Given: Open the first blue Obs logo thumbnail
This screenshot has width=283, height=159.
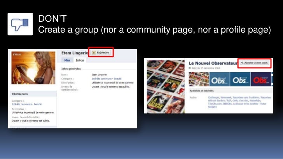Looking at the screenshot, I should point(220,79).
